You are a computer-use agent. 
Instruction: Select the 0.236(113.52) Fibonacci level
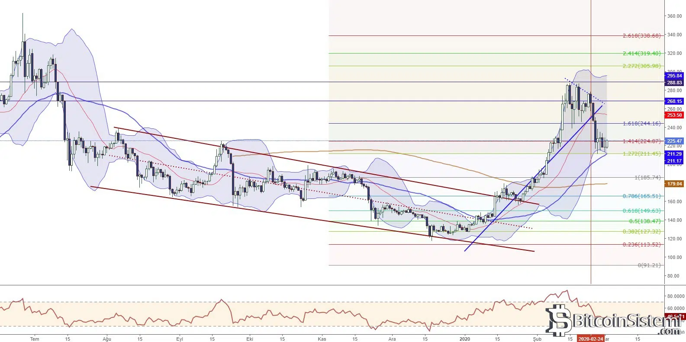[x=641, y=245]
